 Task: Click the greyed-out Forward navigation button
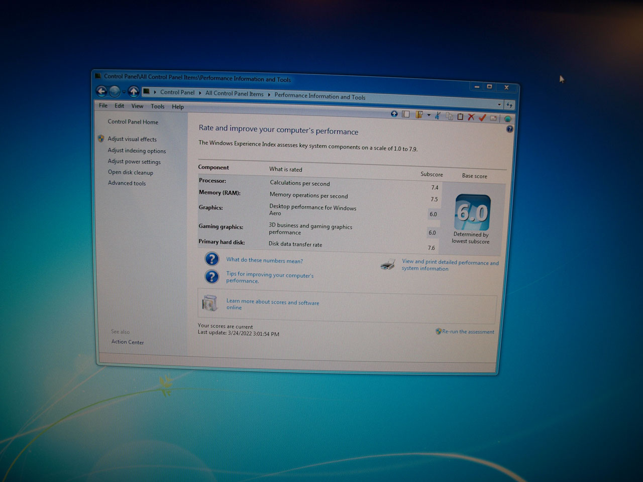point(115,91)
